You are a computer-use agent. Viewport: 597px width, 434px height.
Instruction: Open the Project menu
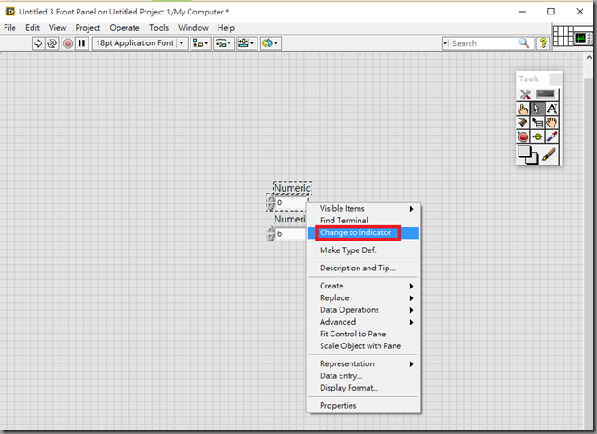click(x=88, y=28)
